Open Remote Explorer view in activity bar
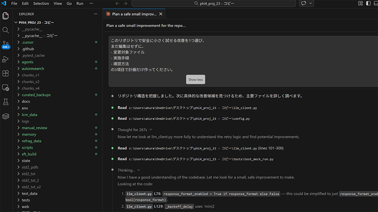This screenshot has width=378, height=212. pos(6,88)
